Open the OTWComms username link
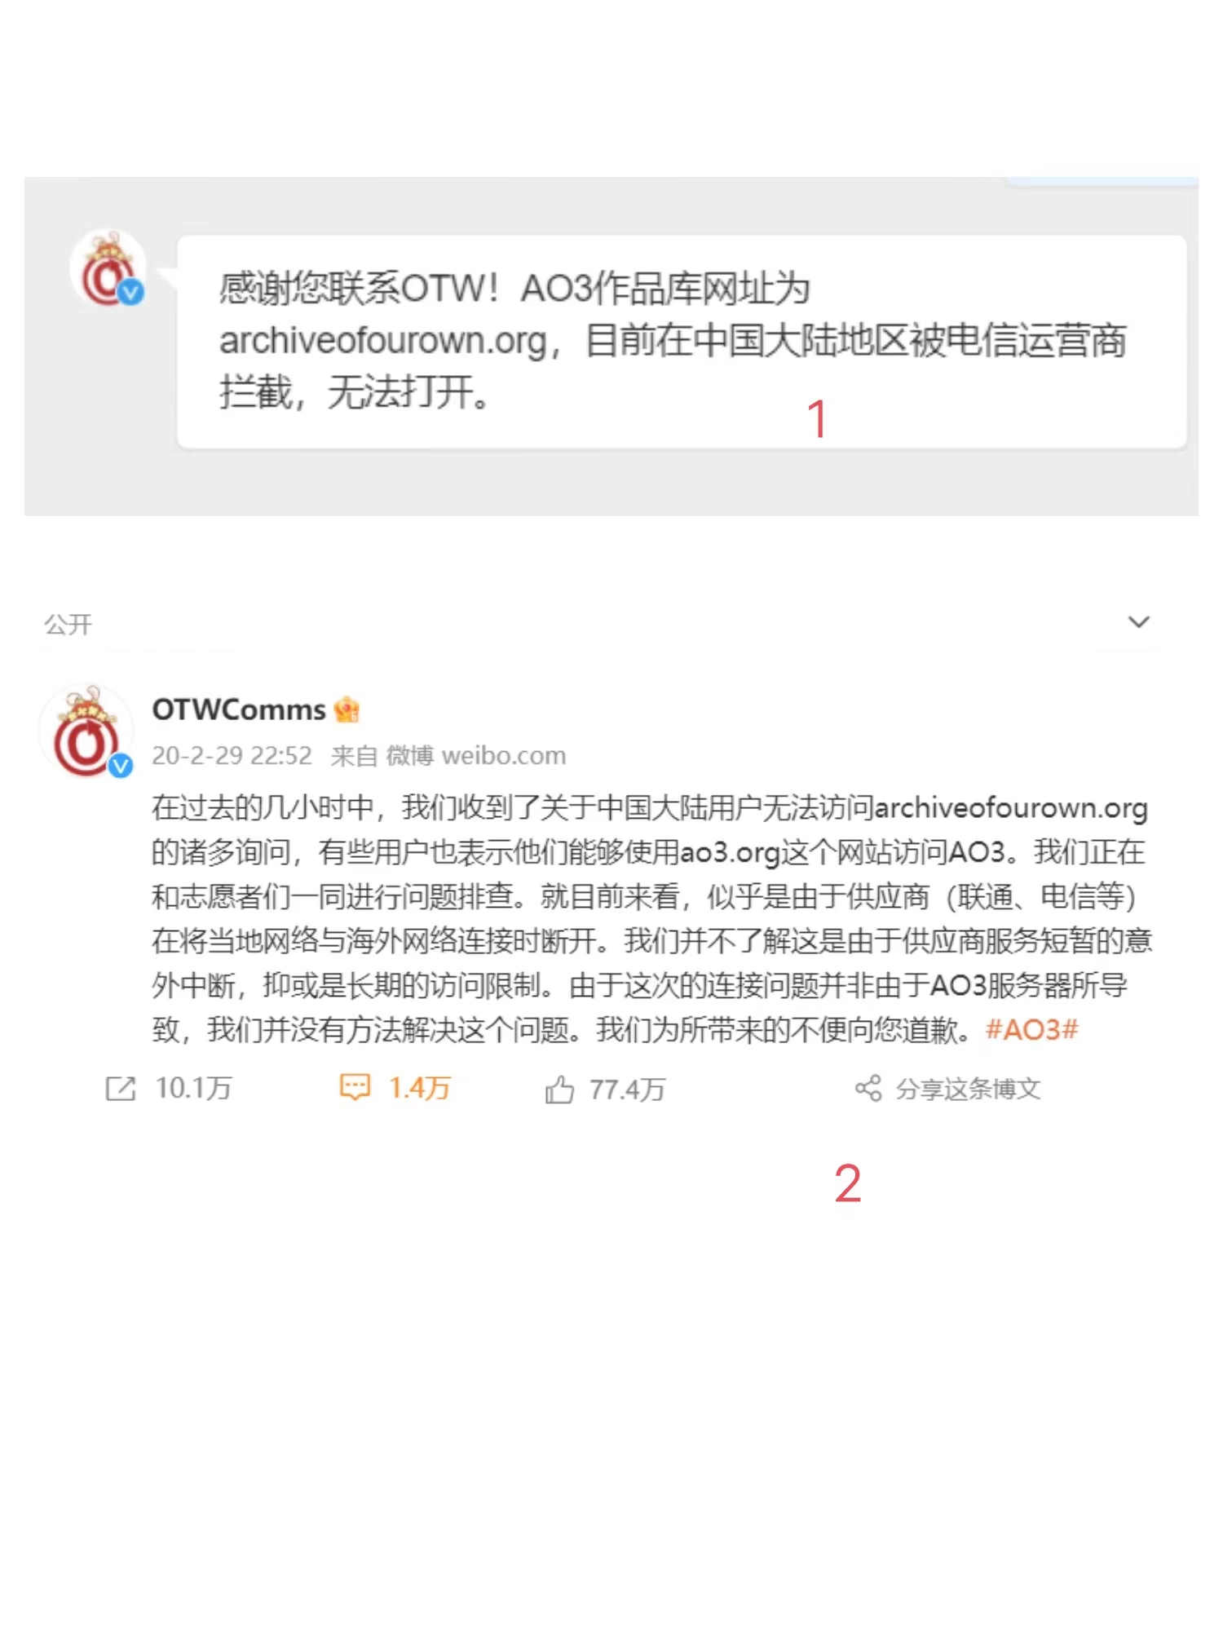 (x=239, y=709)
